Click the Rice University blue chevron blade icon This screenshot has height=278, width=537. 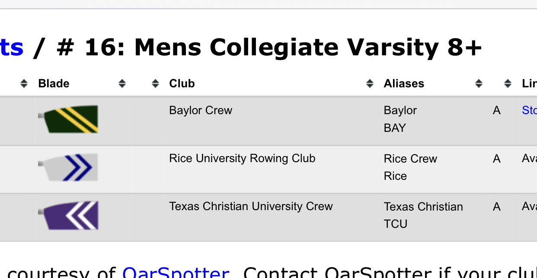[68, 167]
